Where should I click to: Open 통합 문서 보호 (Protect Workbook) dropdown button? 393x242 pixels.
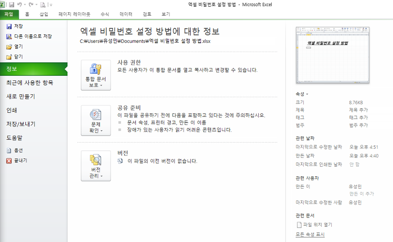[x=96, y=75]
